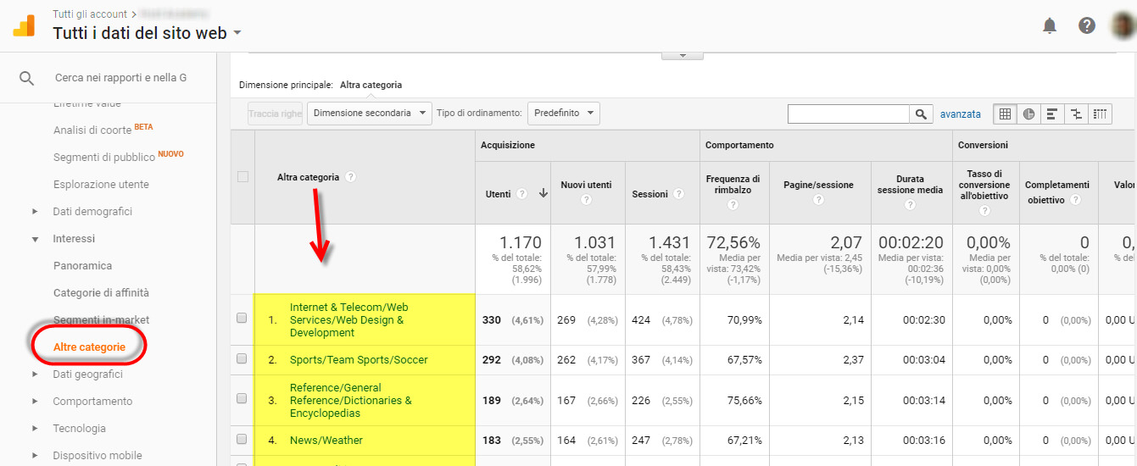
Task: Select the comparison view icon
Action: [1076, 114]
